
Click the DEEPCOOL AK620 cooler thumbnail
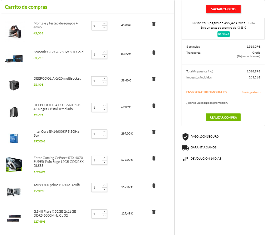tap(14, 85)
